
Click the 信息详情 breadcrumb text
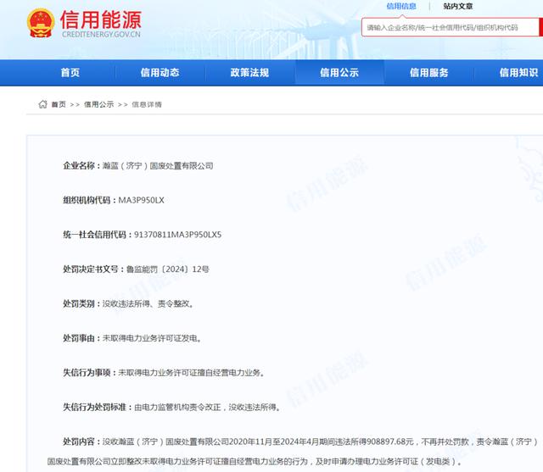click(146, 104)
